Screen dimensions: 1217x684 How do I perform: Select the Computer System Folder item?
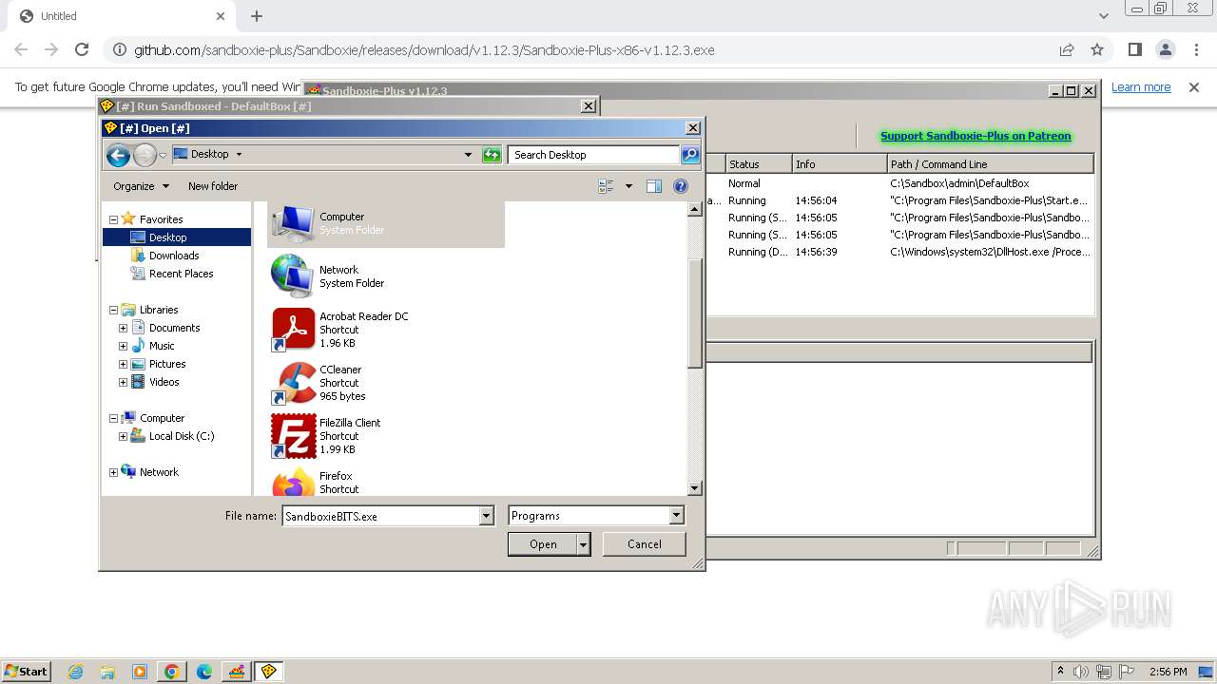[386, 223]
